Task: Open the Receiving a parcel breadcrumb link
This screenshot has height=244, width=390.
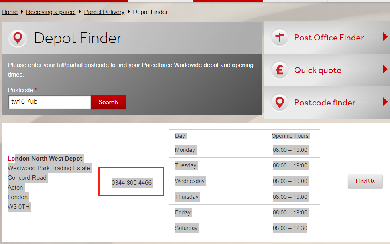Action: tap(51, 12)
